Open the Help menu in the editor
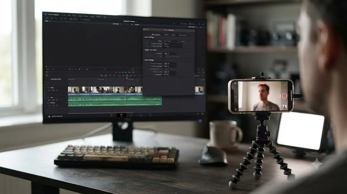This screenshot has height=194, width=347. [x=105, y=17]
